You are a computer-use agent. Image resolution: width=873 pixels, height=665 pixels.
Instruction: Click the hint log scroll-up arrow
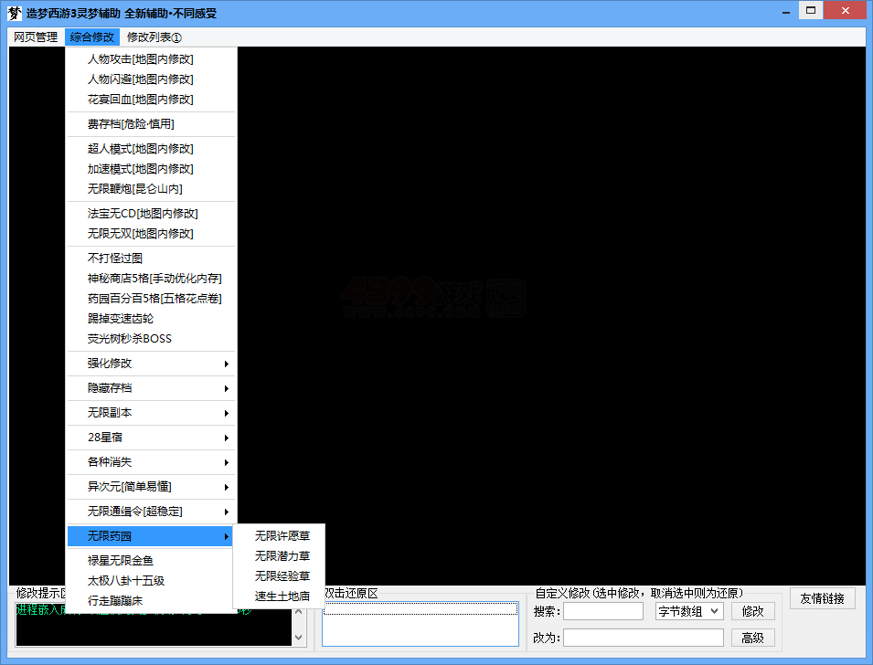298,612
